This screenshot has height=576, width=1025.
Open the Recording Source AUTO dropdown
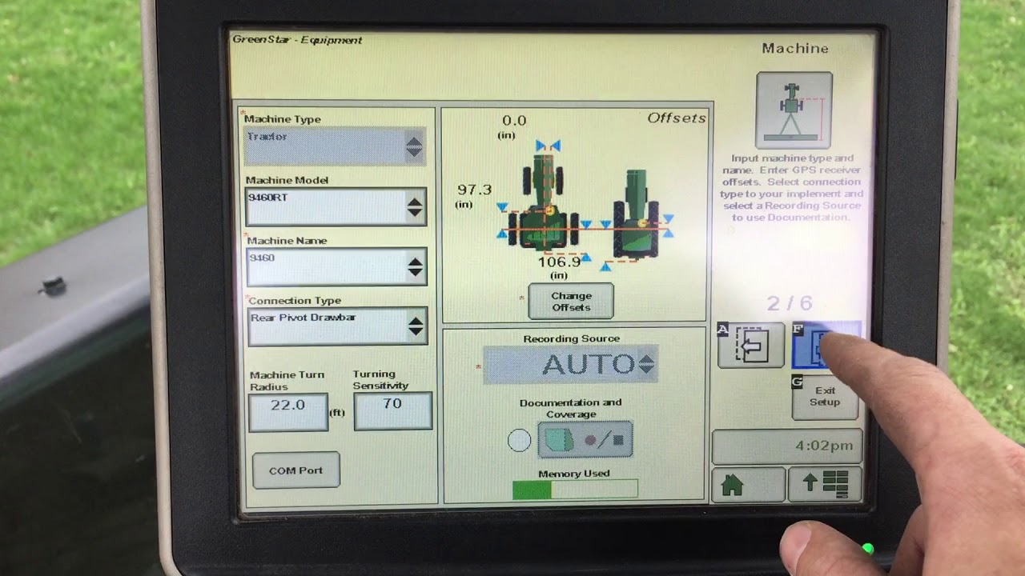point(570,365)
